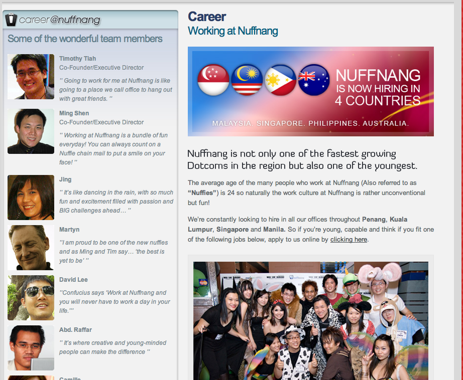Select the name 'Timothy Tiah'
The image size is (463, 380).
tap(77, 58)
